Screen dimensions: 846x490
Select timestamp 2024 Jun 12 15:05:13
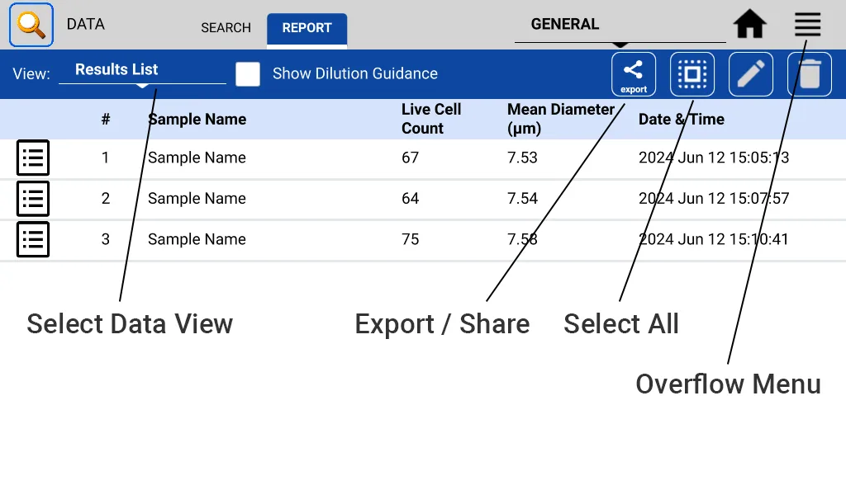714,158
